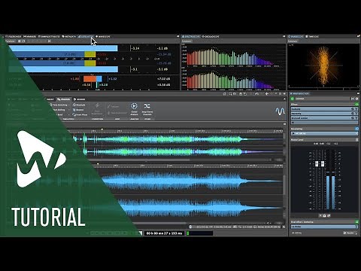The image size is (361, 271).
Task: Click Swap Stereo Channels
Action: pyautogui.click(x=147, y=108)
